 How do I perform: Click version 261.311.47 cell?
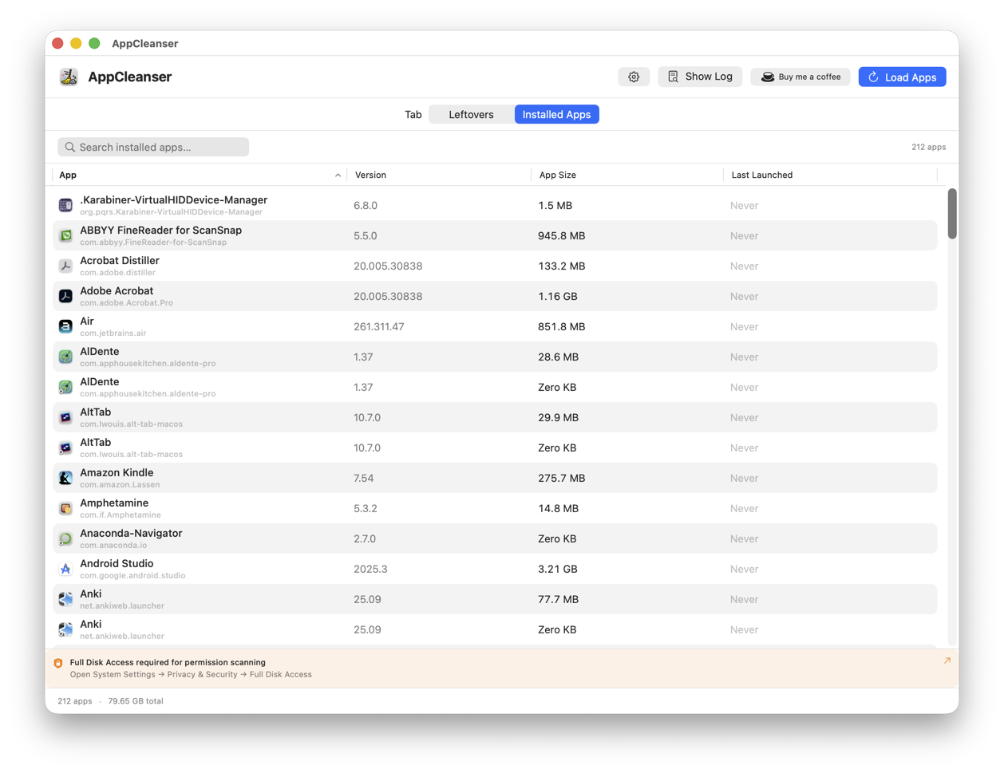pos(378,327)
